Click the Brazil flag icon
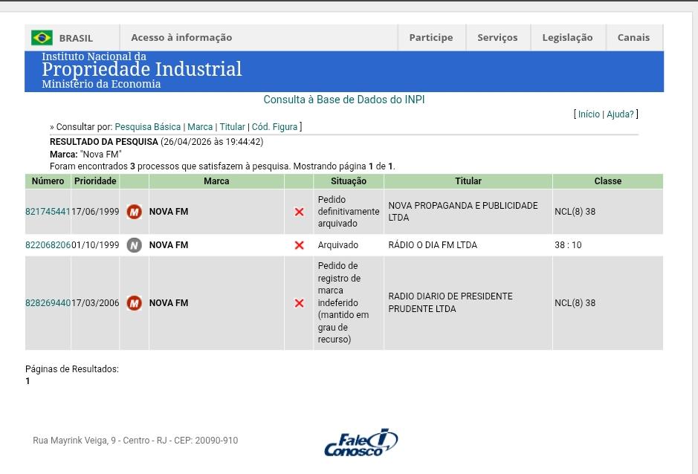 point(42,38)
